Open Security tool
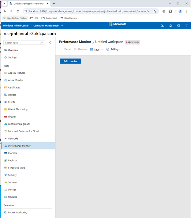191x218 pixels. point(28,175)
